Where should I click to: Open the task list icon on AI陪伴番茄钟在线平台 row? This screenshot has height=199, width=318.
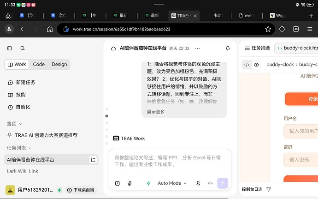(x=93, y=160)
